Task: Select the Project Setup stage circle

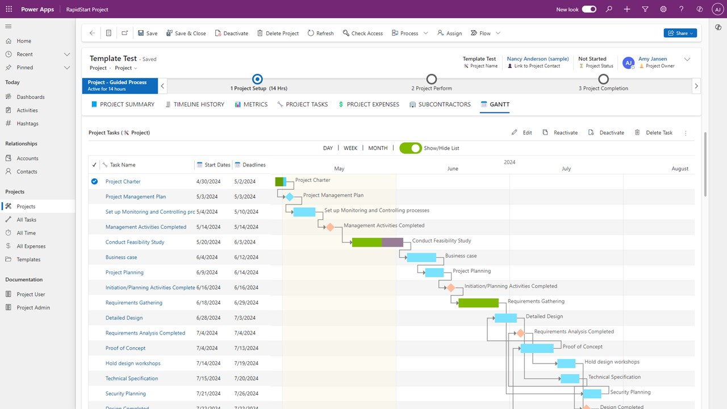Action: pyautogui.click(x=257, y=79)
